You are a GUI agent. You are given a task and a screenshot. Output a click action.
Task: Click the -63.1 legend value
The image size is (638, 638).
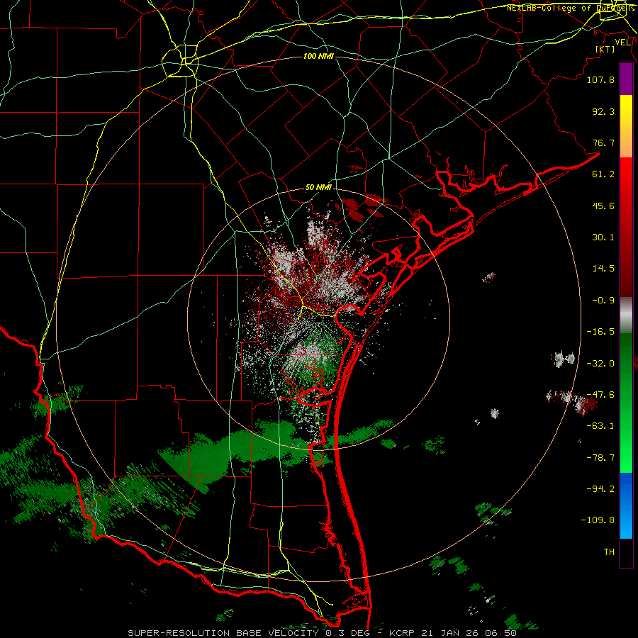click(x=600, y=426)
